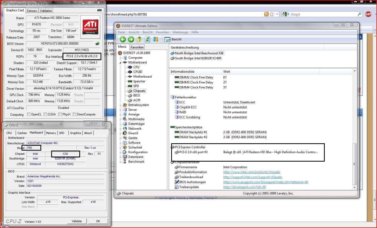Toggle the OpenCL checkbox in GPU-Z
Image resolution: width=377 pixels, height=228 pixels.
click(x=29, y=114)
